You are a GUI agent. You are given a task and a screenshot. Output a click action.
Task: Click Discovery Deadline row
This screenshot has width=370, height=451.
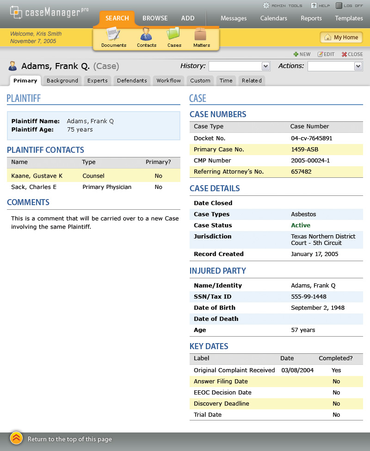tap(276, 404)
